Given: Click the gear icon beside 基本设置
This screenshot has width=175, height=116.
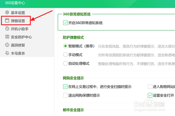Looking at the screenshot, I should coord(7,12).
